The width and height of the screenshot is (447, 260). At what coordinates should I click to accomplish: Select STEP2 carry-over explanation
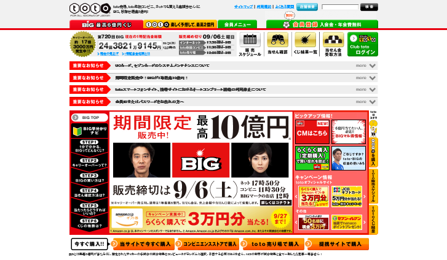pos(90,162)
